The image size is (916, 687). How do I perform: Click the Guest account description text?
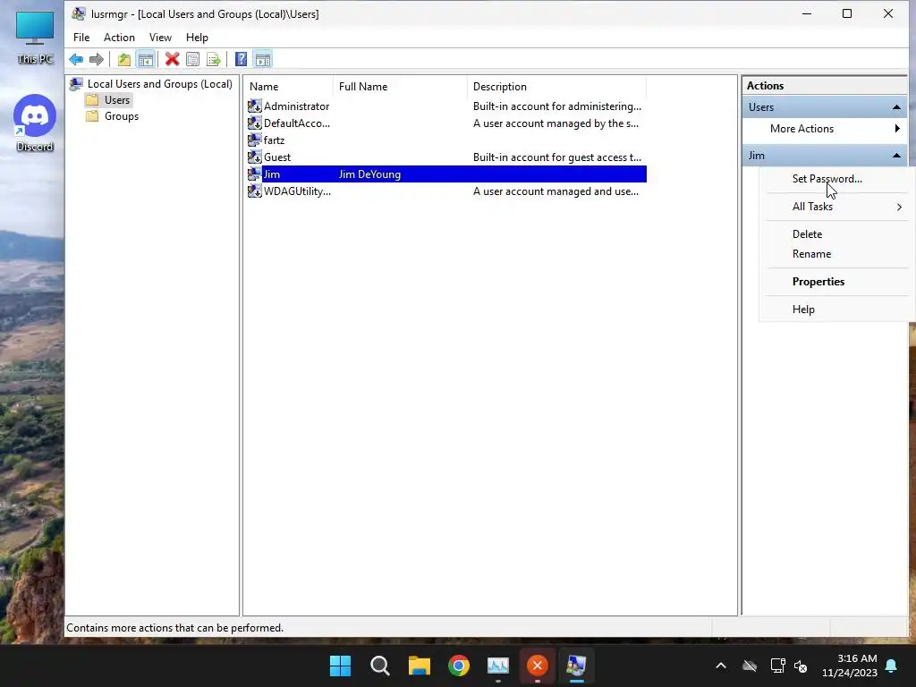pyautogui.click(x=556, y=157)
